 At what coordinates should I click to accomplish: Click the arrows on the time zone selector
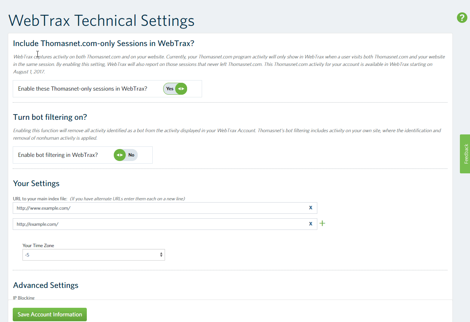[x=161, y=255]
